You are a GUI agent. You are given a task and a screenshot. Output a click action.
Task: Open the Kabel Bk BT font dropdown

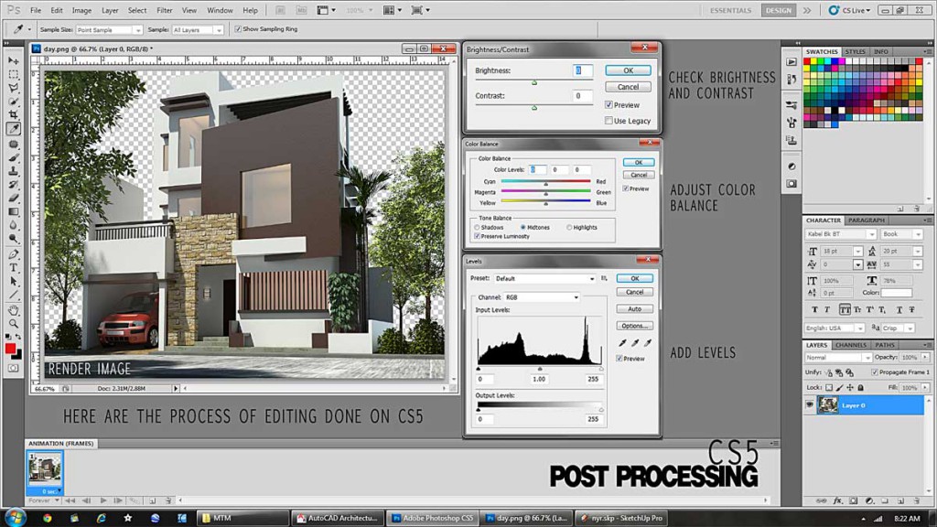840,234
